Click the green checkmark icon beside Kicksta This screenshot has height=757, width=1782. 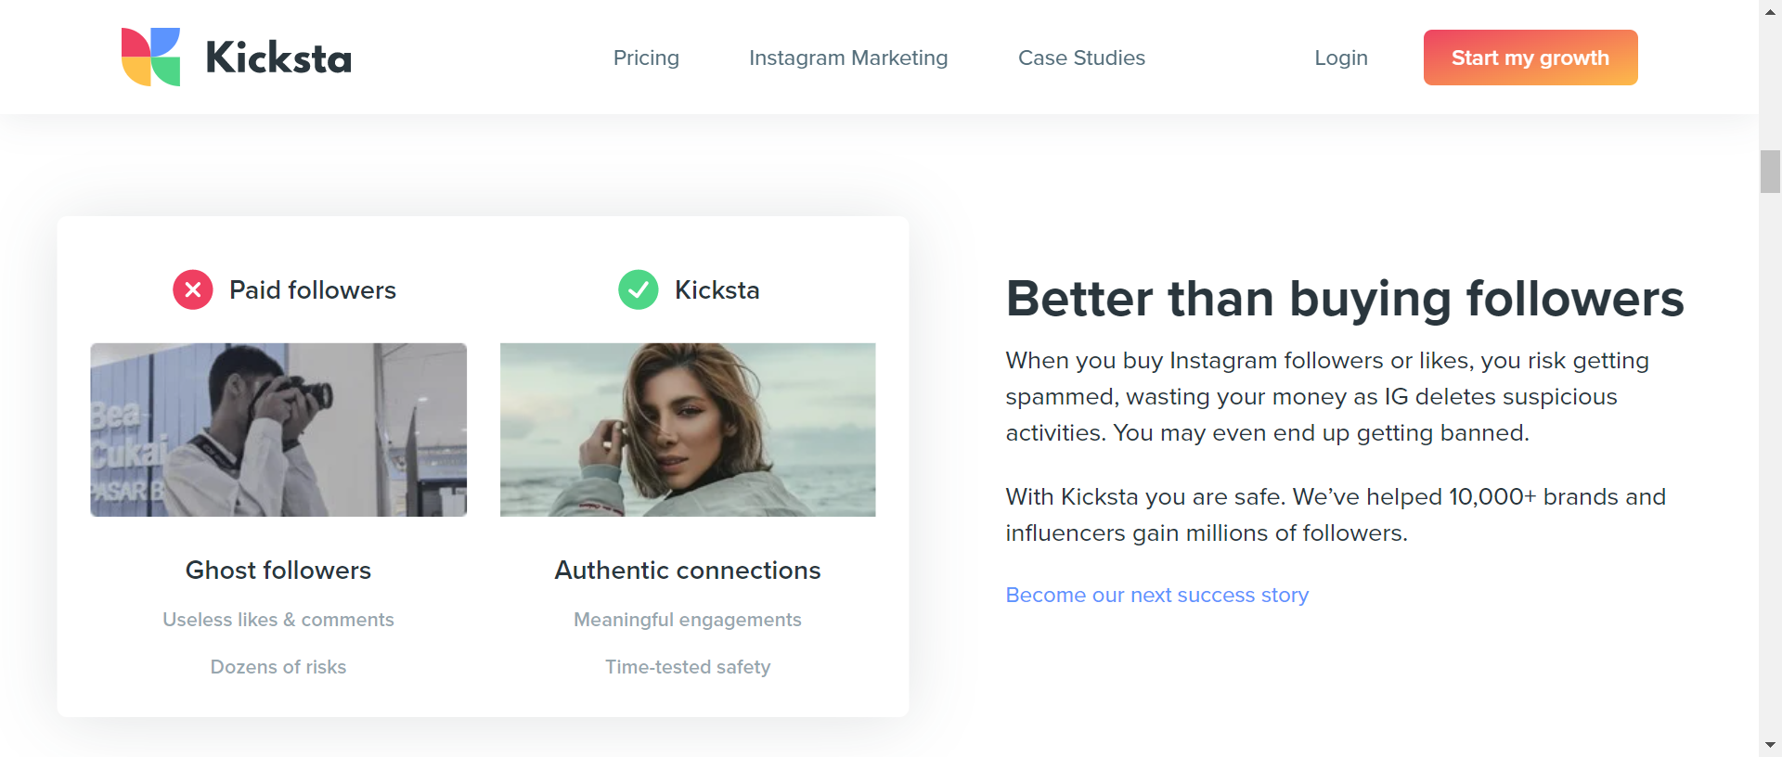tap(639, 290)
